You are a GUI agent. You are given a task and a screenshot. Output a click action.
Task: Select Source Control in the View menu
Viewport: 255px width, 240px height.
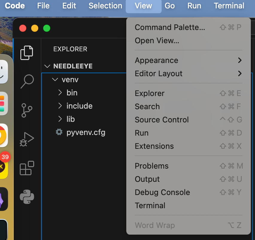coord(188,120)
